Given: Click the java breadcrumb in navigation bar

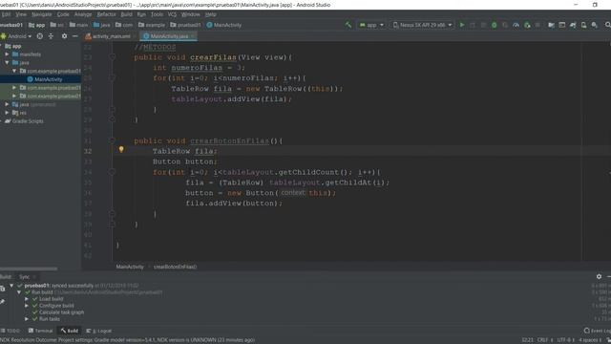Looking at the screenshot, I should pos(102,25).
